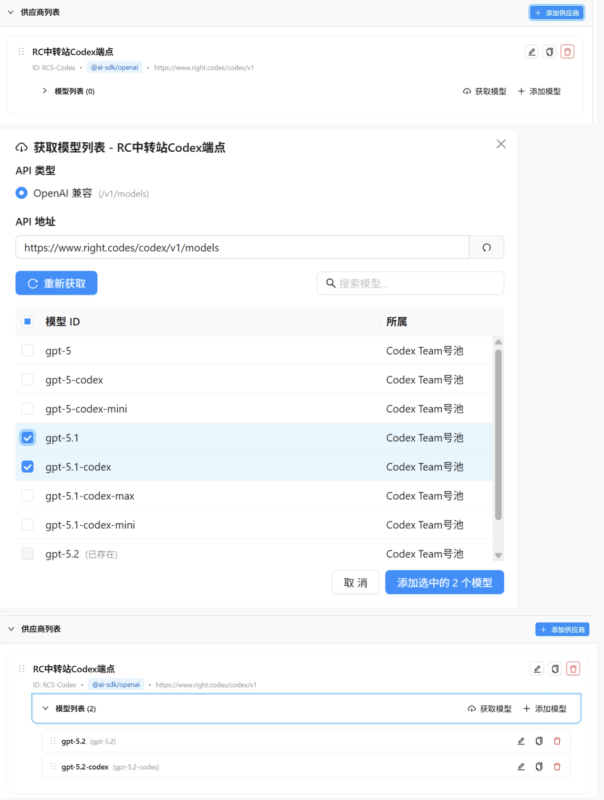This screenshot has width=604, height=800.
Task: Collapse the top provider list header
Action: [11, 12]
